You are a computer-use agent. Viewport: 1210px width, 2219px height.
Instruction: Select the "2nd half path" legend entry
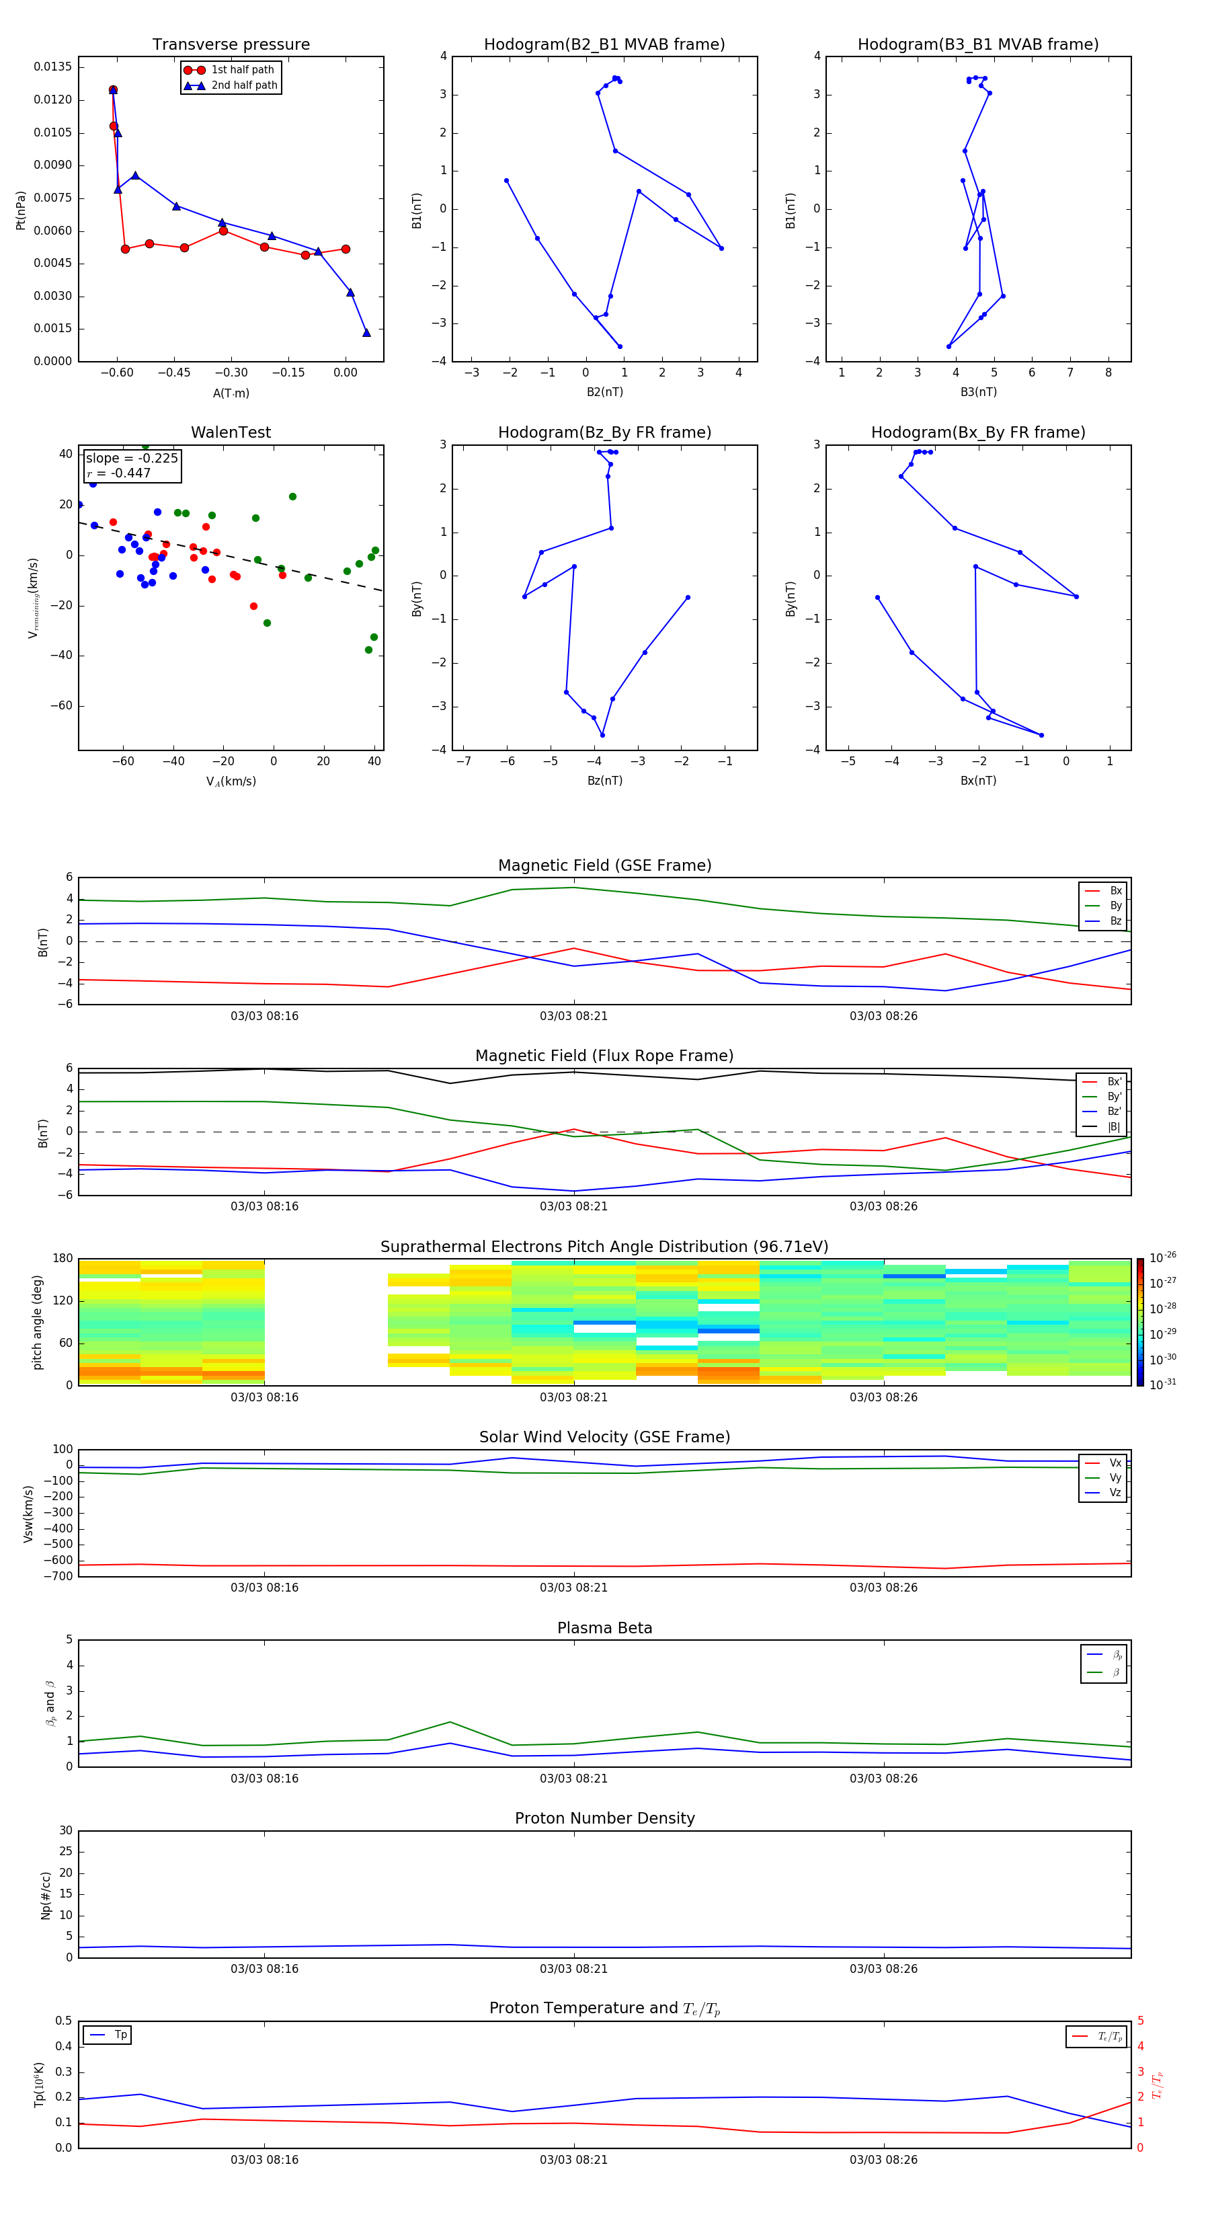230,85
